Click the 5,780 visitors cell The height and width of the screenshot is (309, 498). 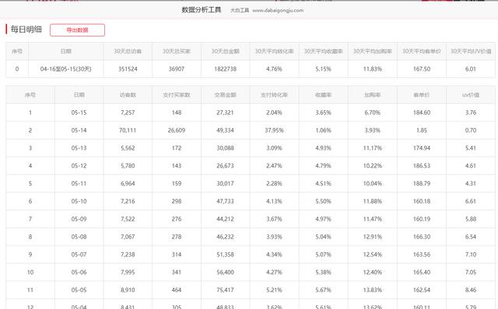pyautogui.click(x=128, y=166)
